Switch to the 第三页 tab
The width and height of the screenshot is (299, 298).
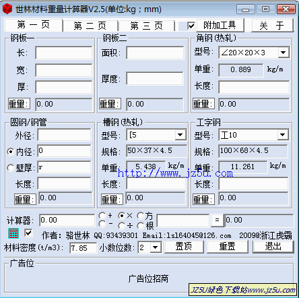pyautogui.click(x=147, y=26)
